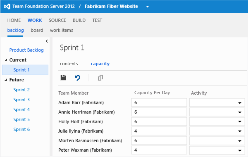The image size is (248, 157).
Task: Click Adam Barr's capacity per day field
Action: [x=159, y=102]
